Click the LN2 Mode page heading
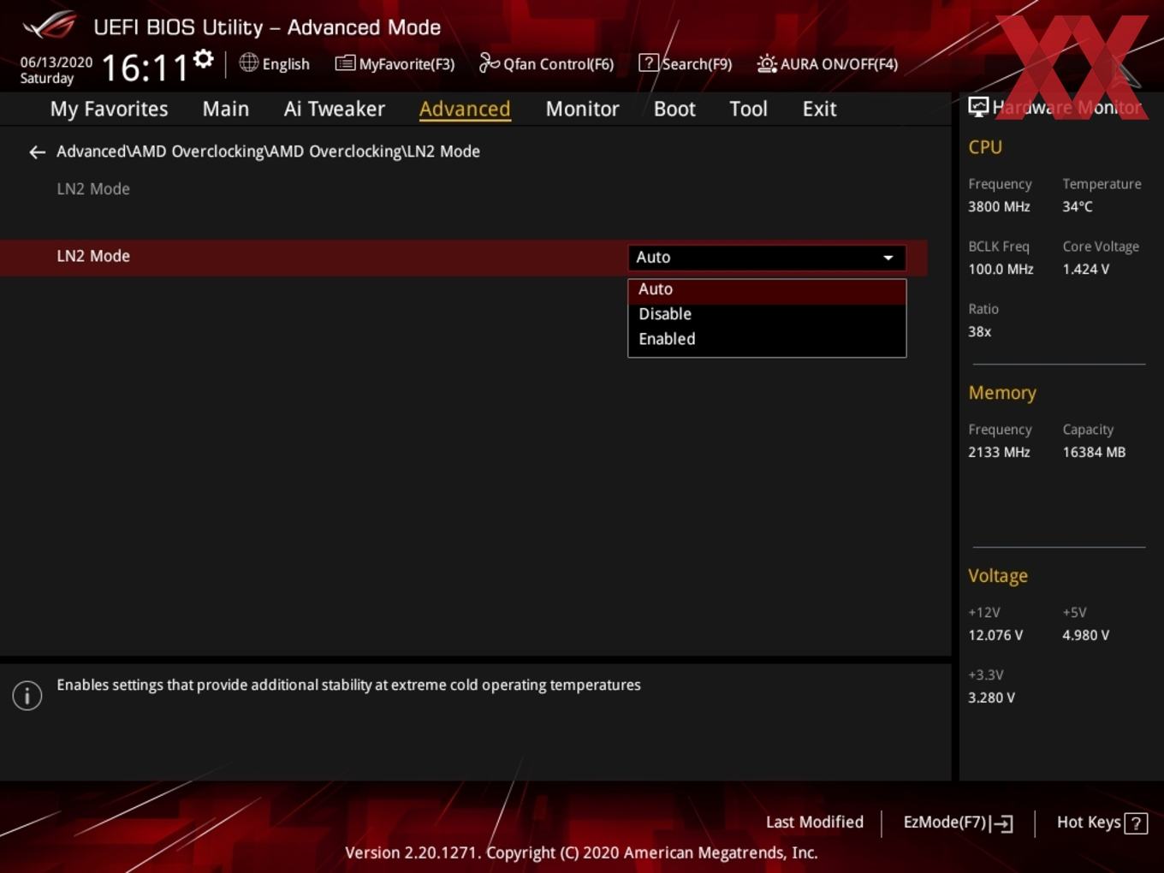The width and height of the screenshot is (1164, 873). [93, 189]
